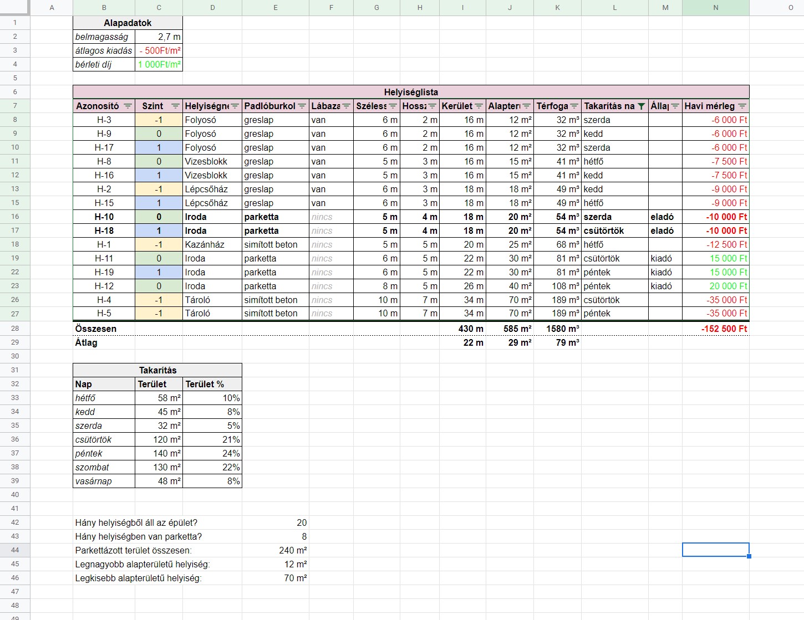804x620 pixels.
Task: Select the green 1 000Ft/m² cell
Action: pyautogui.click(x=159, y=64)
